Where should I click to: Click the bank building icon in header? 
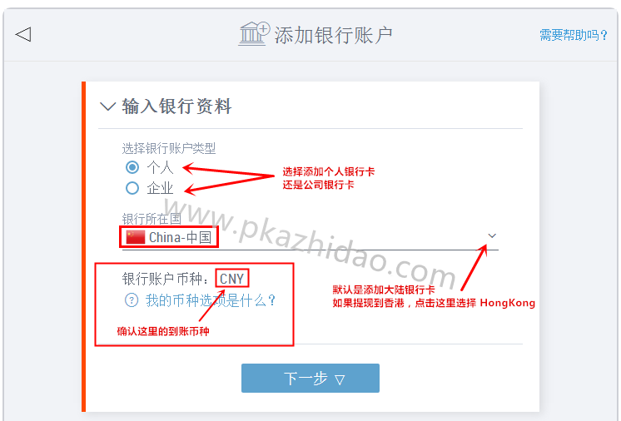click(254, 34)
